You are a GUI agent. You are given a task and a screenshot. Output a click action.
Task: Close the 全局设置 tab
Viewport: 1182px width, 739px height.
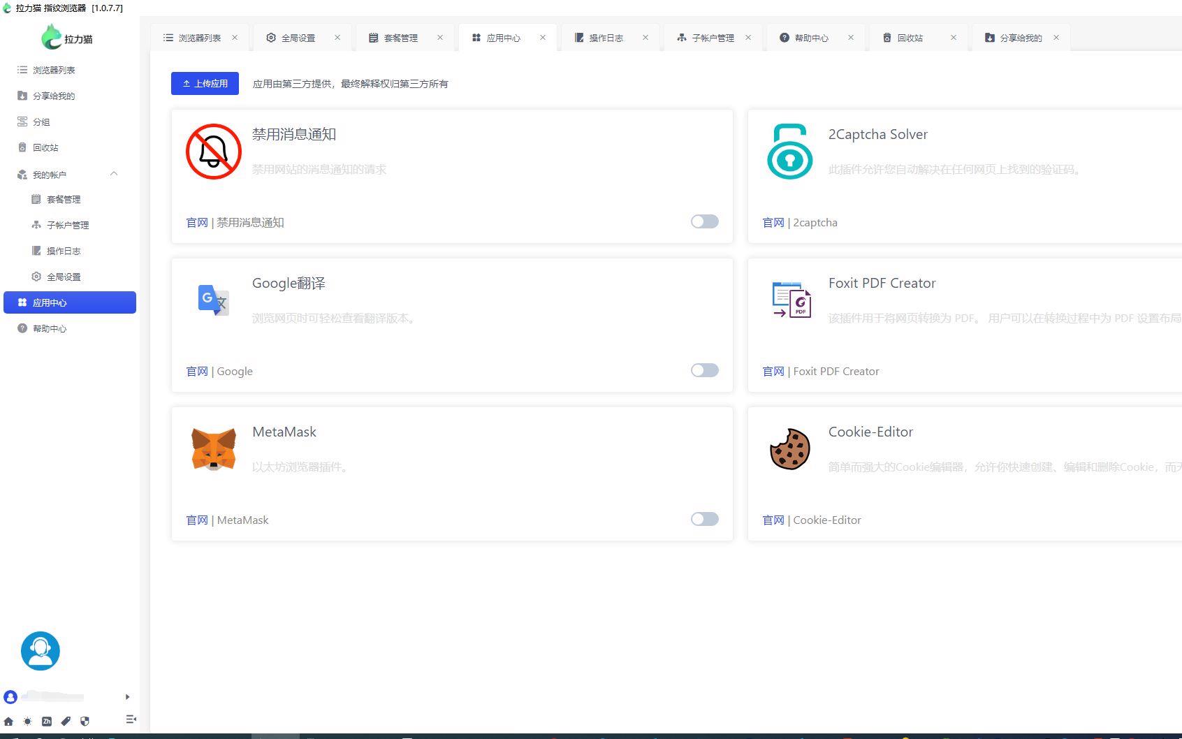[x=337, y=38]
